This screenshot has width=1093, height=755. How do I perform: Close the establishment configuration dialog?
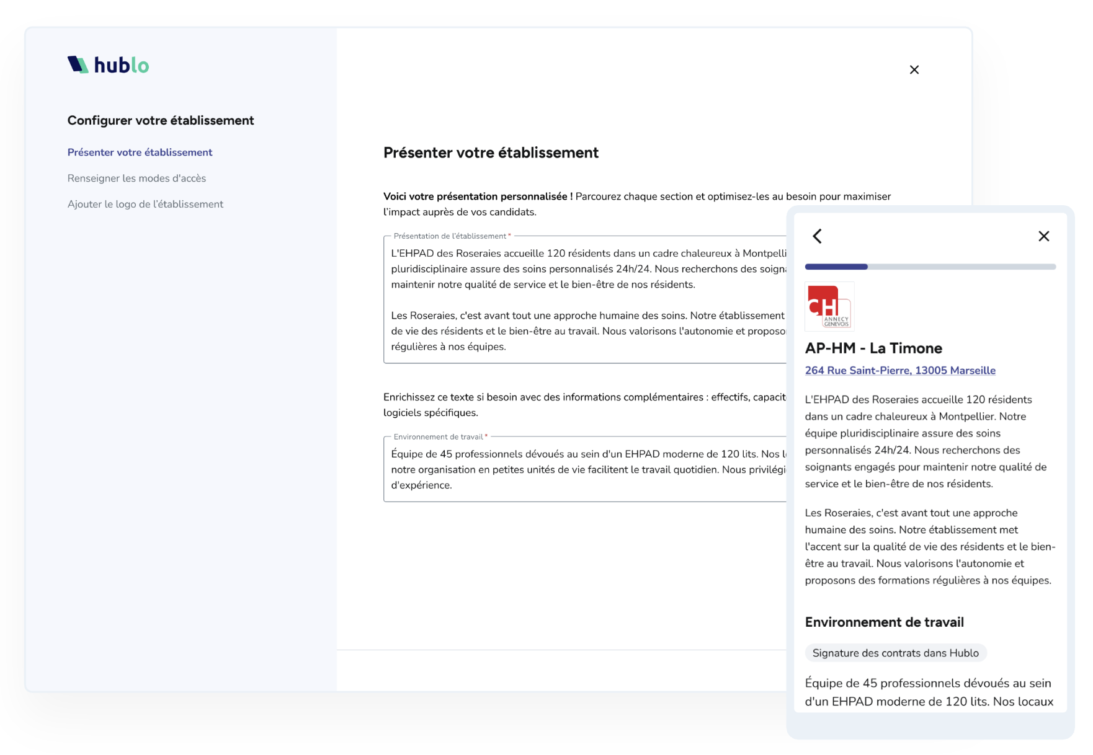(914, 69)
